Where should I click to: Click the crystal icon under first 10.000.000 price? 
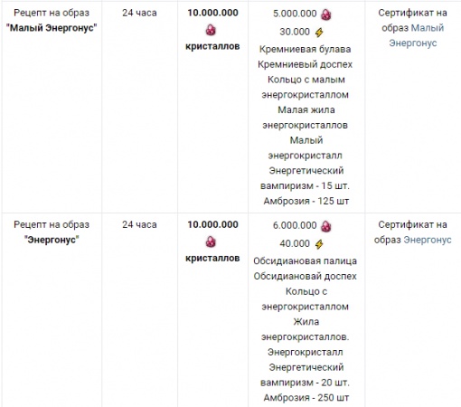[211, 30]
